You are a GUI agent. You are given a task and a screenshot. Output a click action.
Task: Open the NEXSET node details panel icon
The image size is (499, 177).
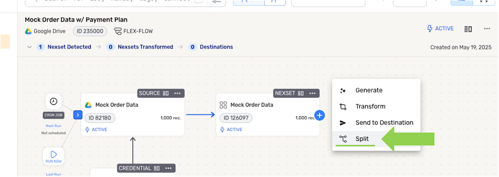[301, 93]
